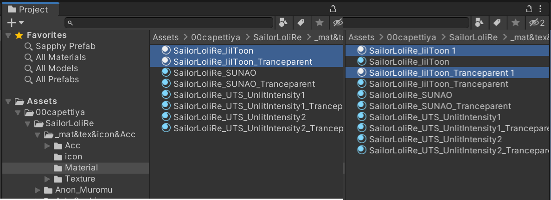Click the Search by Label tag icon in the left panel
The width and height of the screenshot is (551, 200).
301,22
